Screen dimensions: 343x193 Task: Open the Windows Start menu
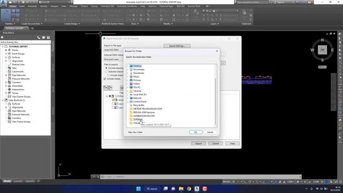click(138, 189)
